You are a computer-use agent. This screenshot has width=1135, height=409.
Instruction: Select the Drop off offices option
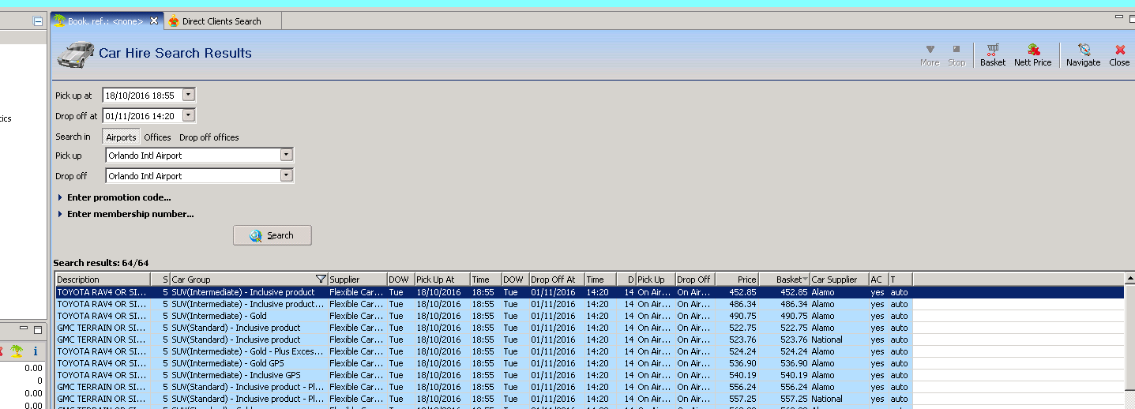[x=209, y=137]
